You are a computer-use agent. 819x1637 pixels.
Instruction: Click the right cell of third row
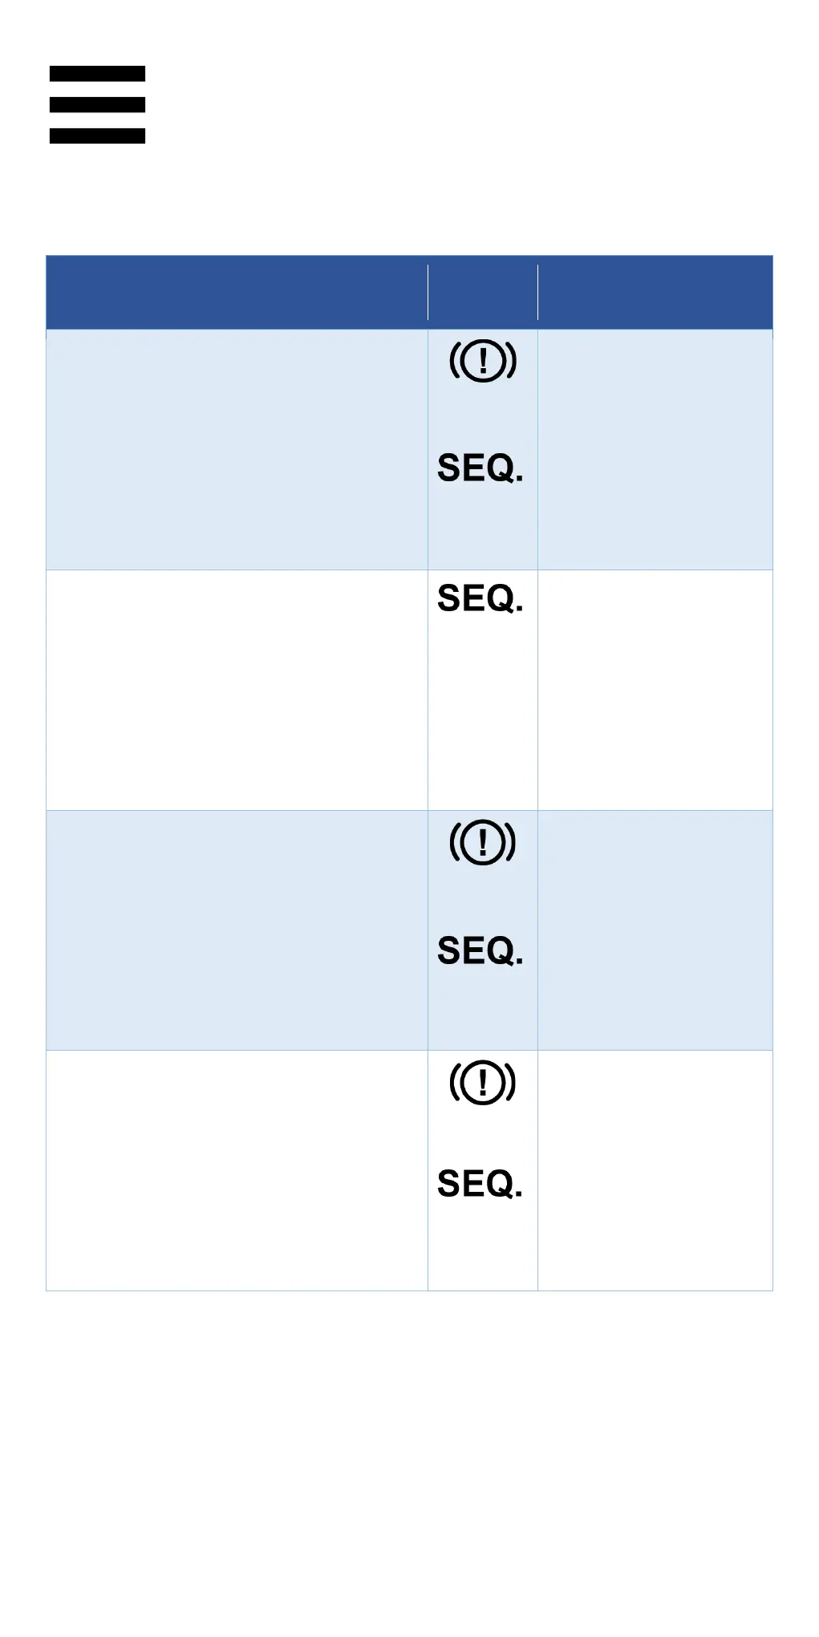655,930
